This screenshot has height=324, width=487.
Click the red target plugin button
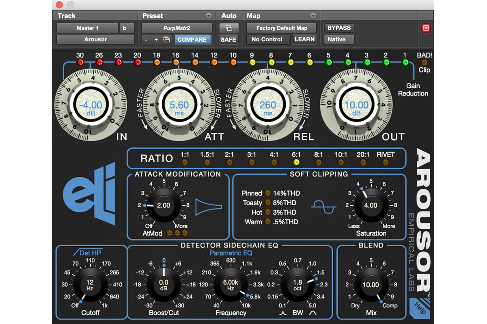426,28
